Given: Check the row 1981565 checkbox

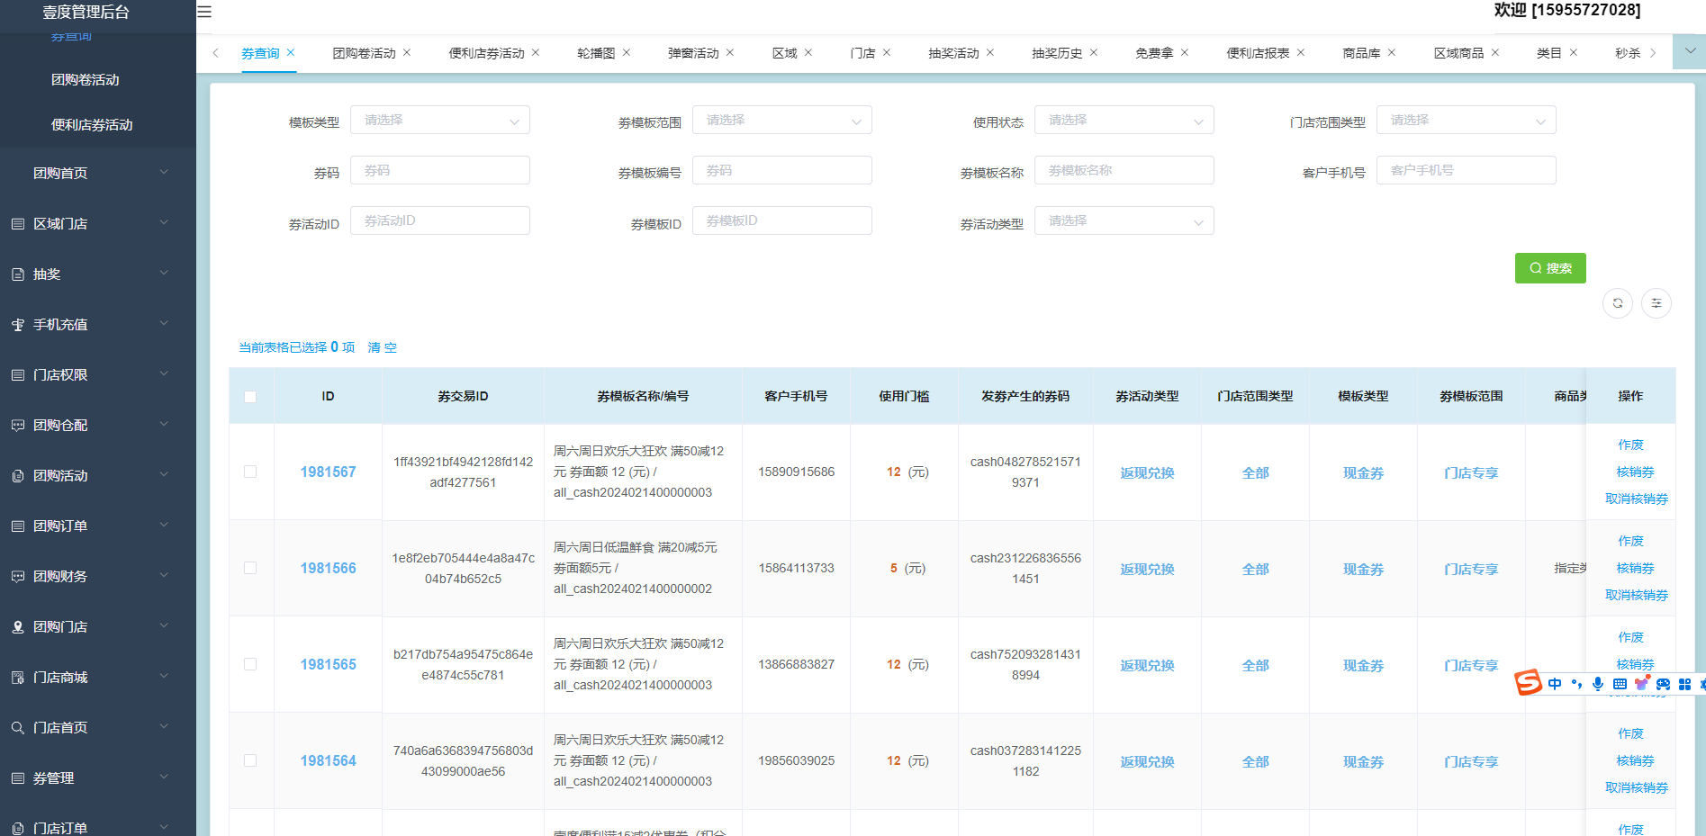Looking at the screenshot, I should (x=250, y=664).
